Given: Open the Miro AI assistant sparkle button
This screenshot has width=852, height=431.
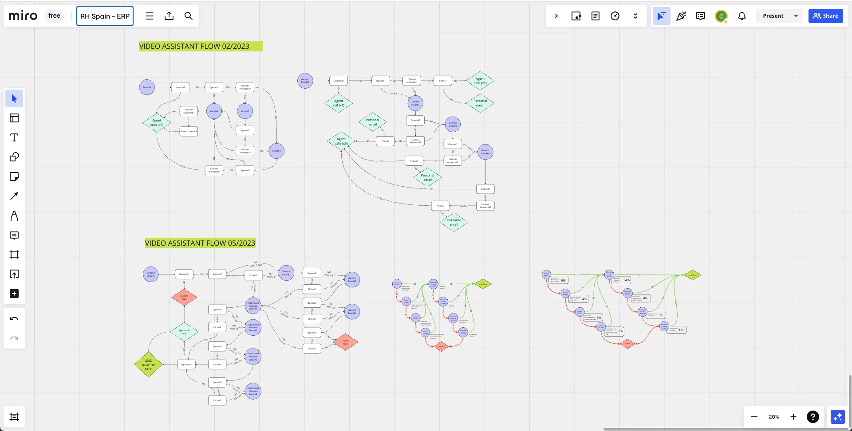Looking at the screenshot, I should click(x=837, y=417).
